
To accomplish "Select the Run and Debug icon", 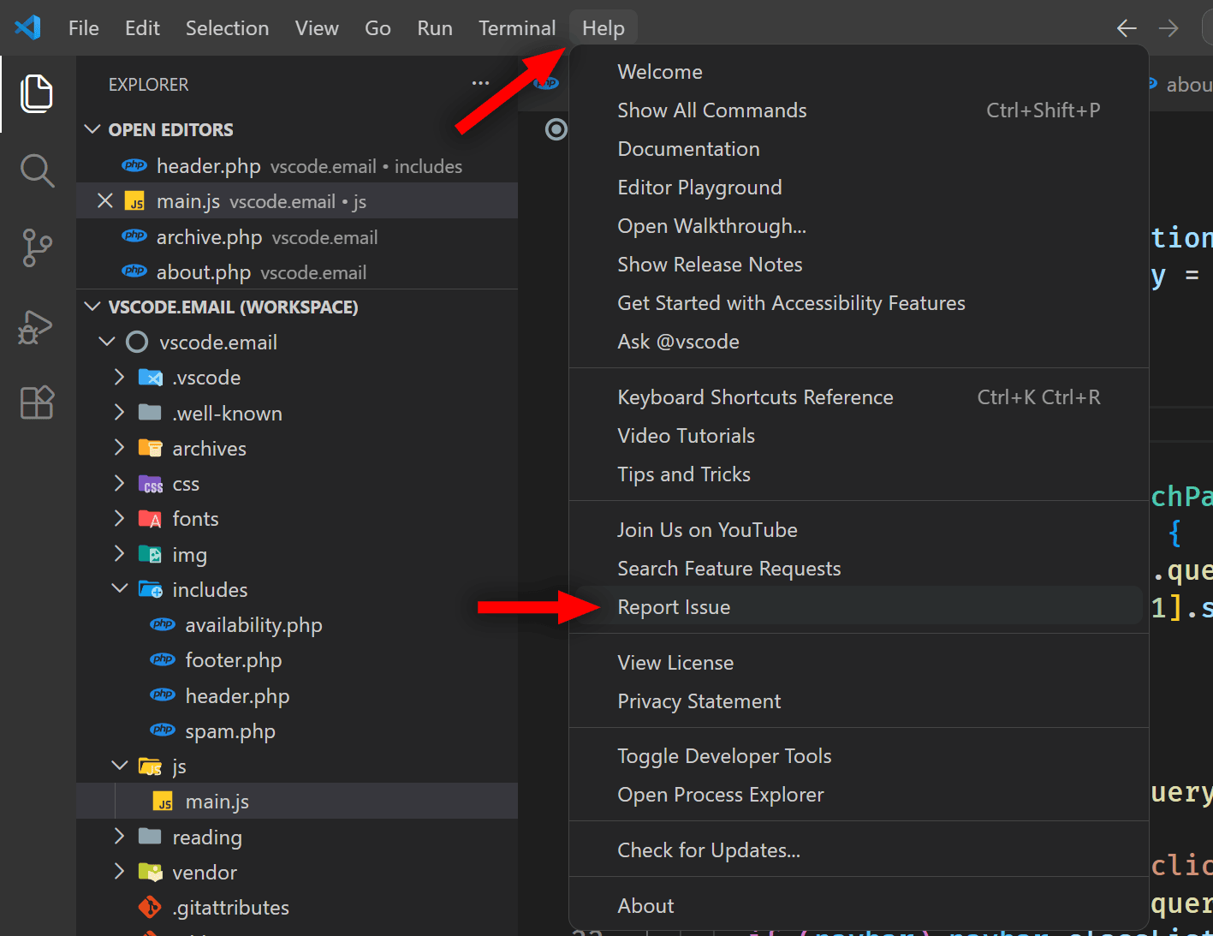I will (37, 327).
